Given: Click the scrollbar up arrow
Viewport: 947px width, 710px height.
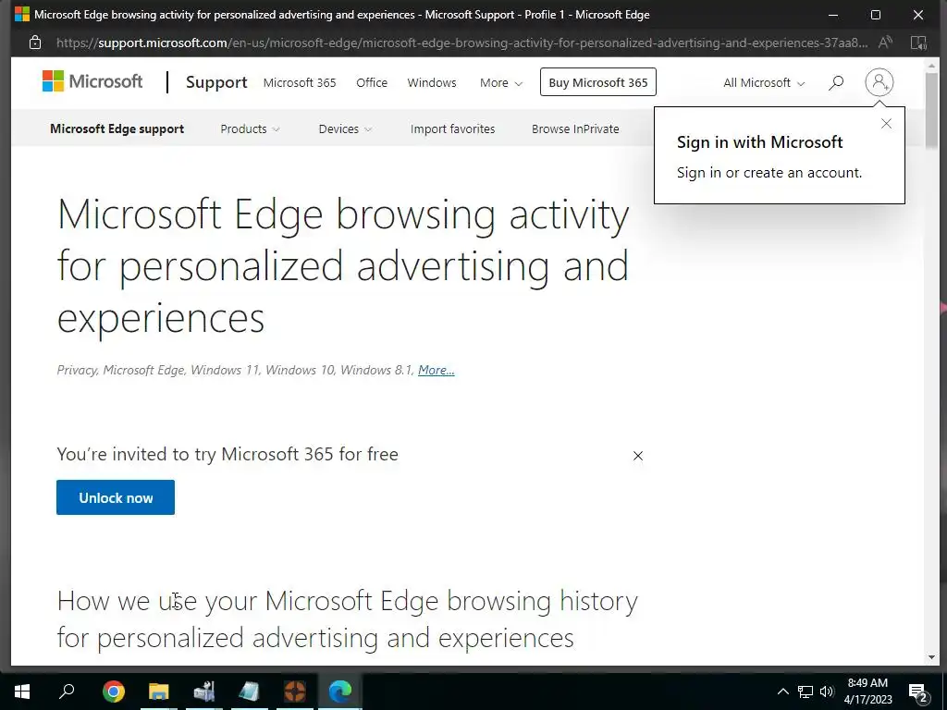Looking at the screenshot, I should pos(931,65).
